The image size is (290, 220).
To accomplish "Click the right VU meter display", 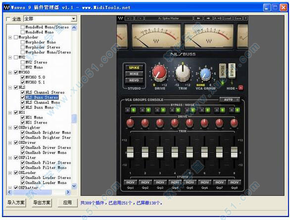I will coord(209,37).
